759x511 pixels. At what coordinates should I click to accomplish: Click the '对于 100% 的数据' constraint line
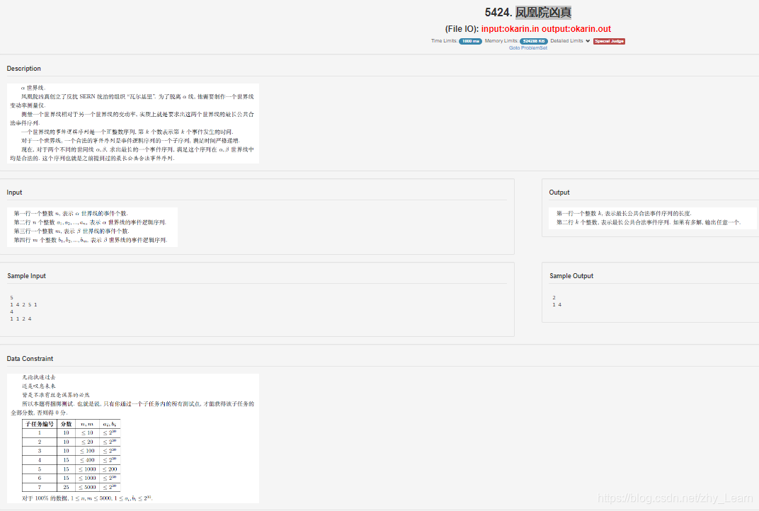(x=88, y=498)
